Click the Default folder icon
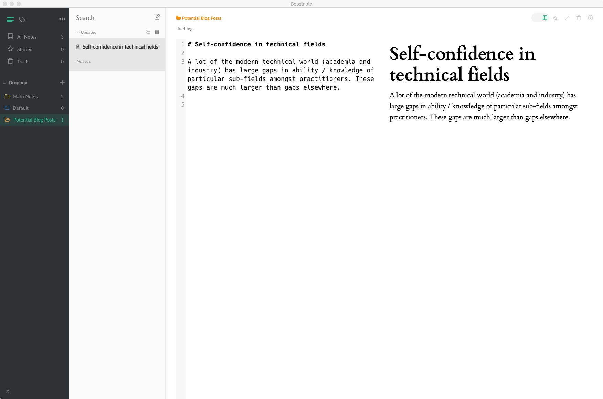The image size is (603, 399). pos(7,108)
